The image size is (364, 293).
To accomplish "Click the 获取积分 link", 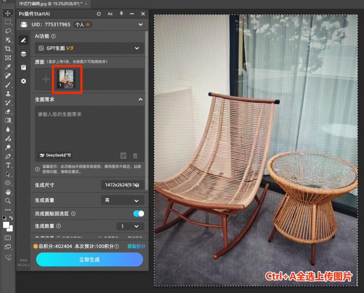I will point(136,246).
